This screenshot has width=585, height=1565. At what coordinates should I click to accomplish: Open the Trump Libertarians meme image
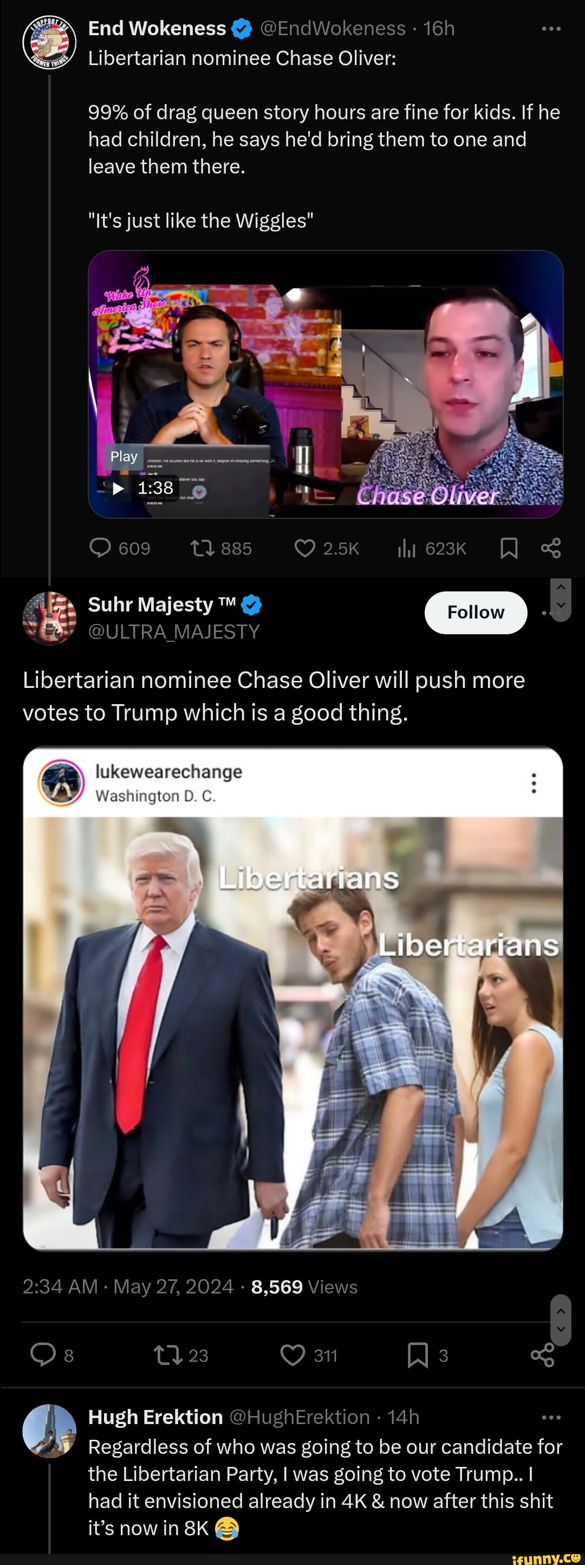coord(293,1033)
